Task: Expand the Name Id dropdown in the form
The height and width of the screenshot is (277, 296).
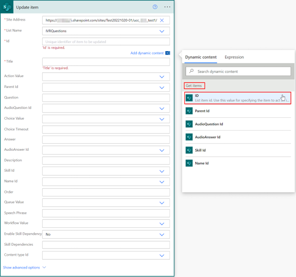Action: tap(162, 182)
